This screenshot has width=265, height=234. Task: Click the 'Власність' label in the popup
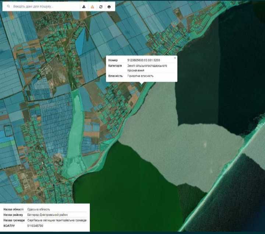point(116,76)
